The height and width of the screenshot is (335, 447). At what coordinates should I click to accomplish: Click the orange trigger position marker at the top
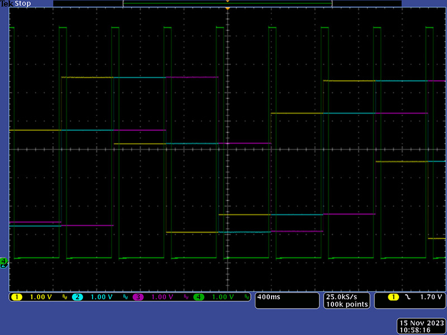point(227,8)
